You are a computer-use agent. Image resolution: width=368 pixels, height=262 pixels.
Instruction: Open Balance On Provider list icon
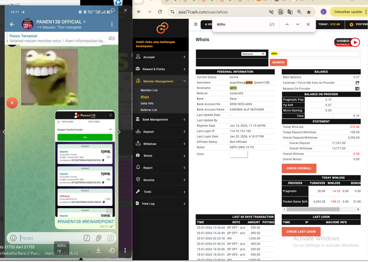click(357, 88)
